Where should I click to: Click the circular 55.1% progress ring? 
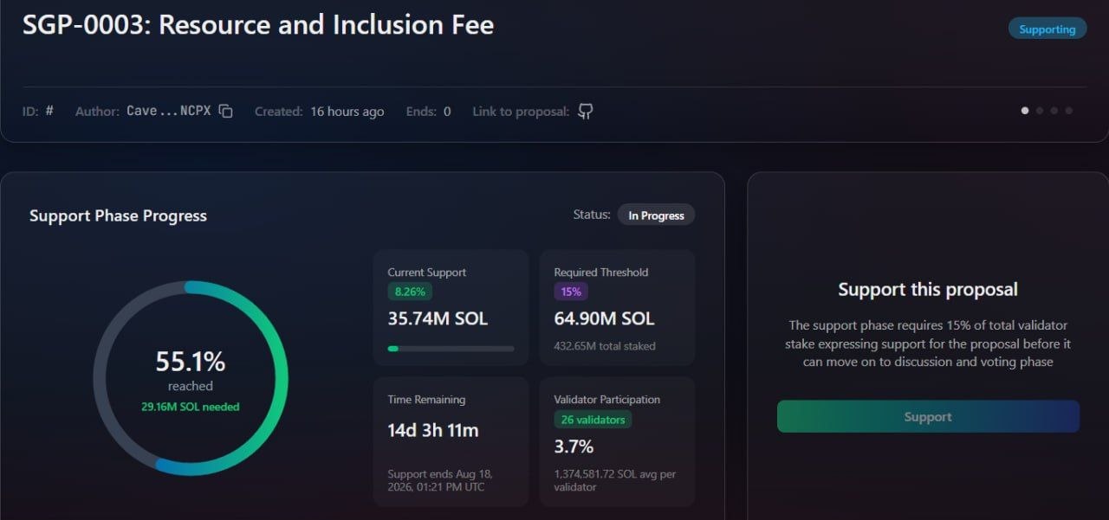(x=190, y=378)
